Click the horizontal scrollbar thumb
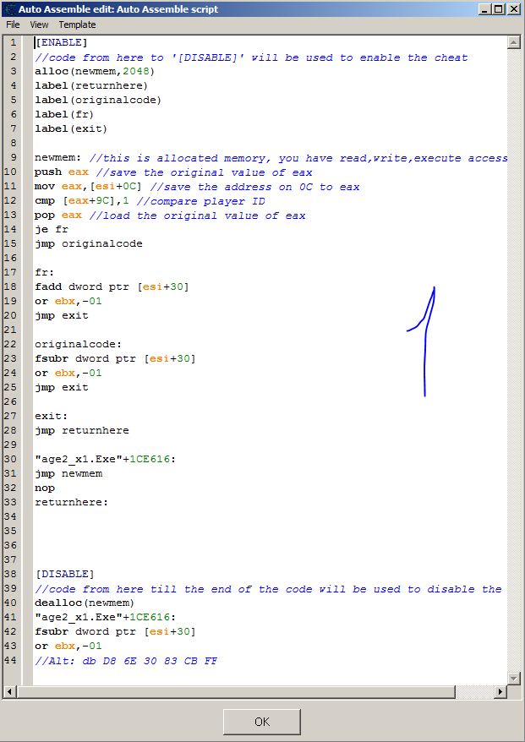The width and height of the screenshot is (525, 742). click(x=236, y=692)
